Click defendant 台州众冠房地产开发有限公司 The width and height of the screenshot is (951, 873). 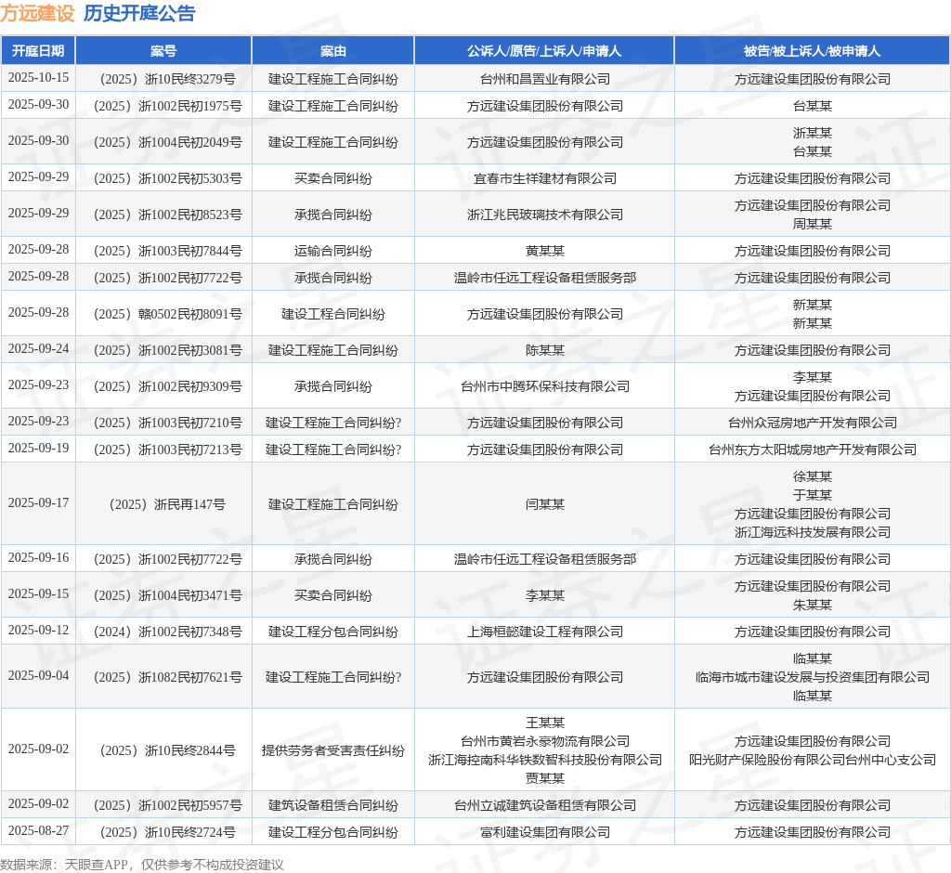coord(812,423)
